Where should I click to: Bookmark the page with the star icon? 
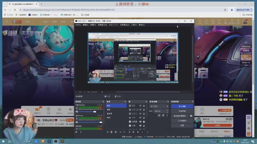[x=225, y=10]
